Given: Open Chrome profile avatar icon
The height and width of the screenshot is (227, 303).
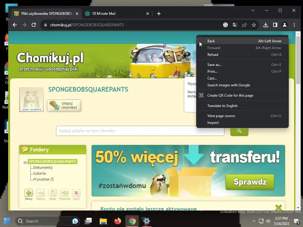Looking at the screenshot, I should point(285,25).
